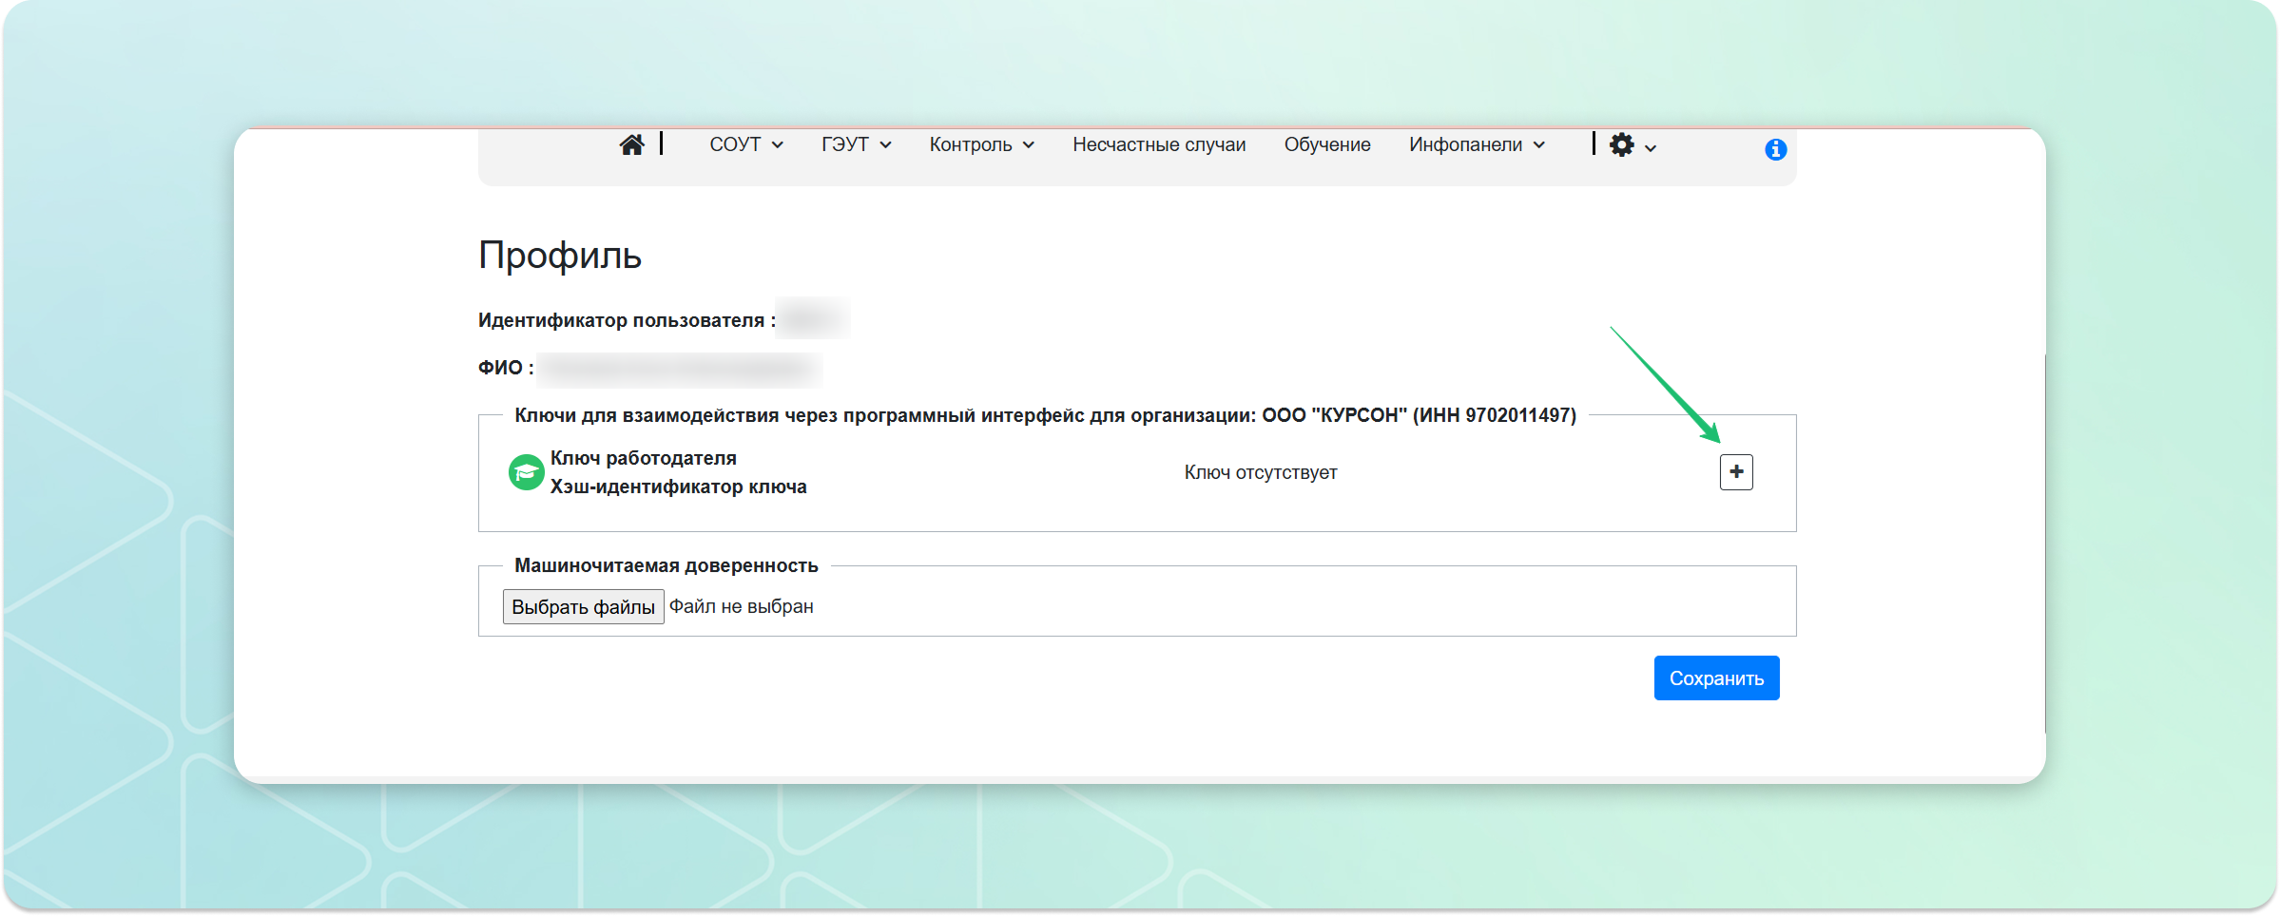Image resolution: width=2280 pixels, height=916 pixels.
Task: Go to the home page icon
Action: 631,144
